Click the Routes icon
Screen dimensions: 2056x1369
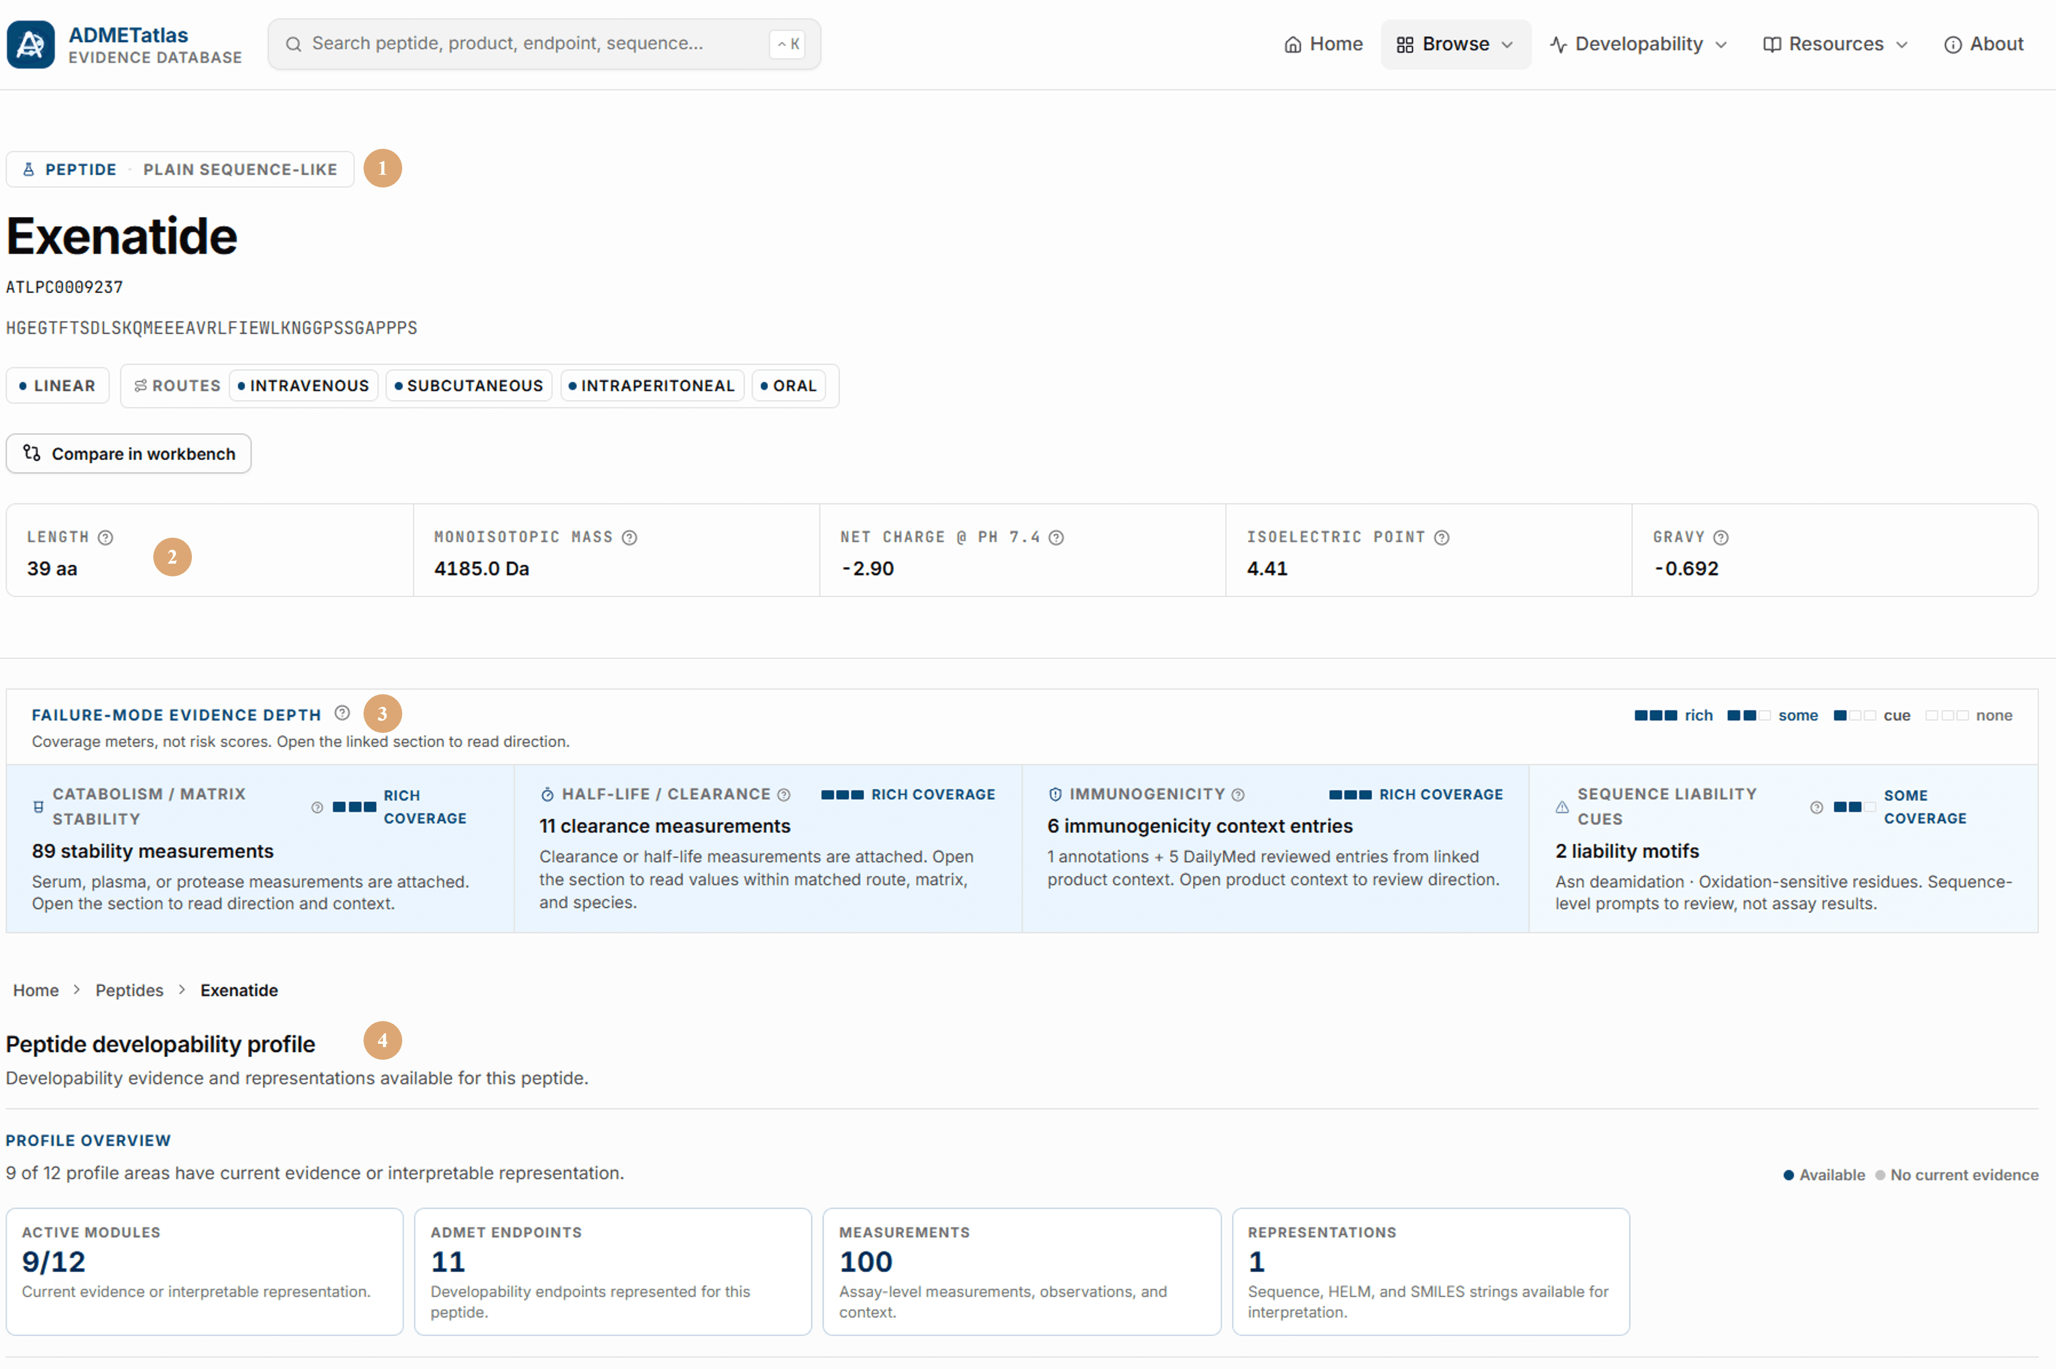pyautogui.click(x=140, y=386)
